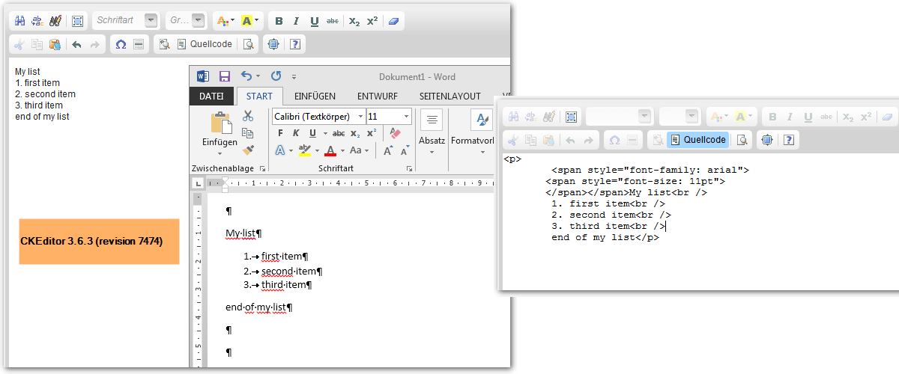899x374 pixels.
Task: Click Word's red font color button
Action: (x=330, y=150)
